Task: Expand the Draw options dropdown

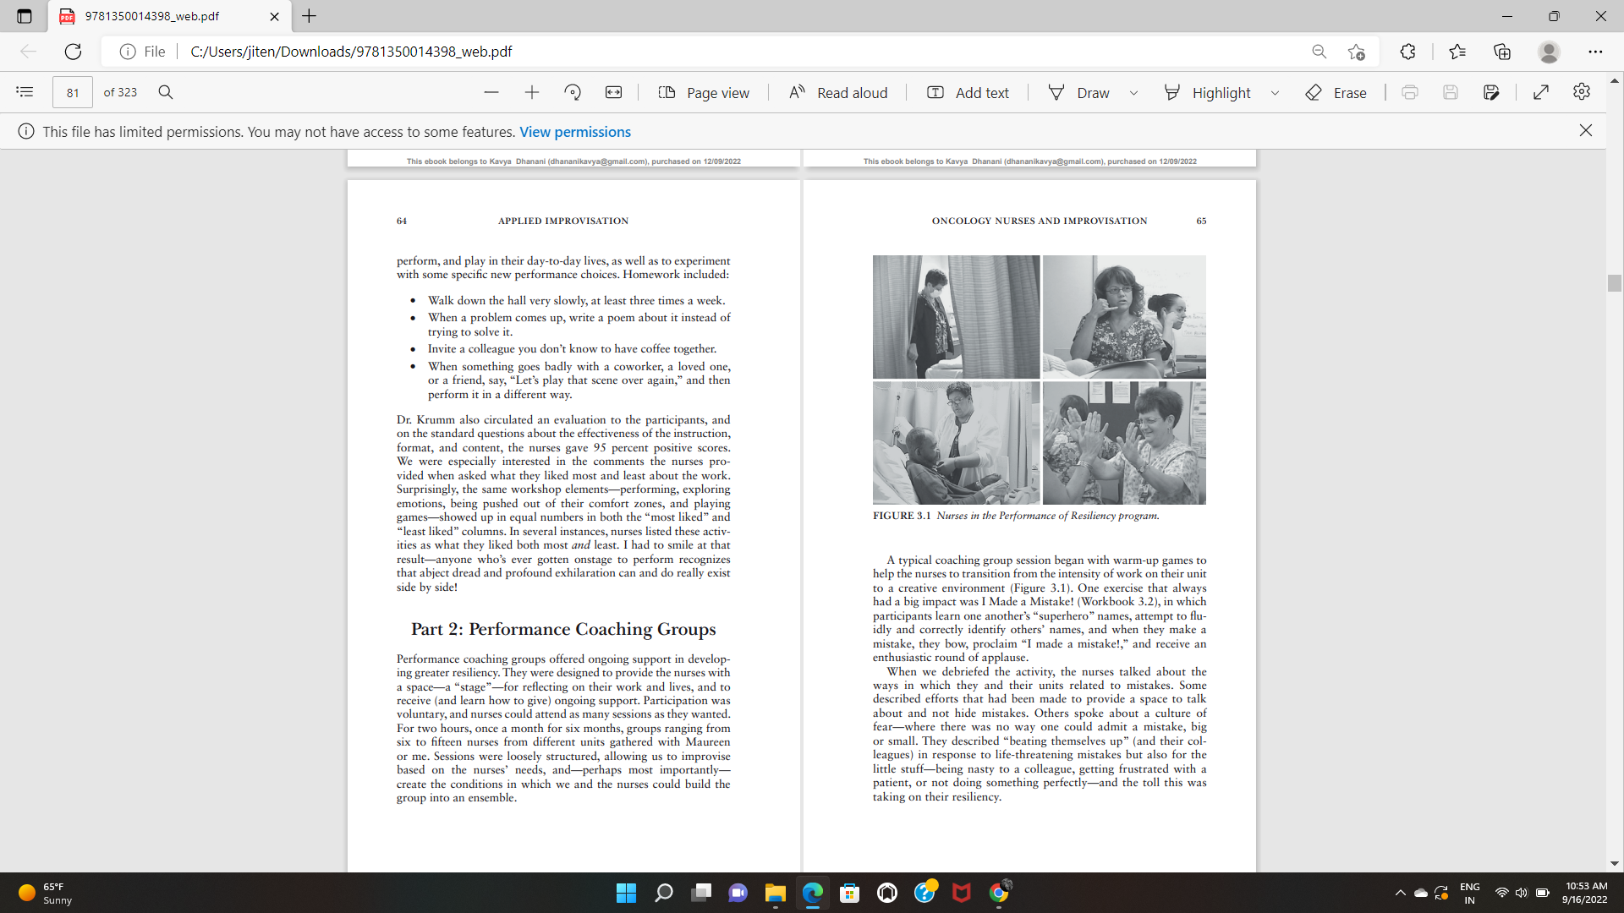Action: (x=1134, y=93)
